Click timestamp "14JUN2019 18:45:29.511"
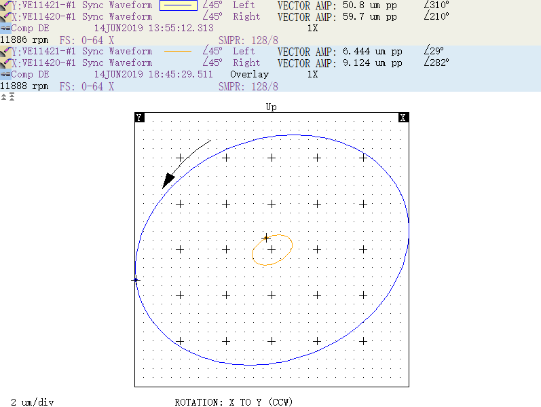 pos(153,74)
